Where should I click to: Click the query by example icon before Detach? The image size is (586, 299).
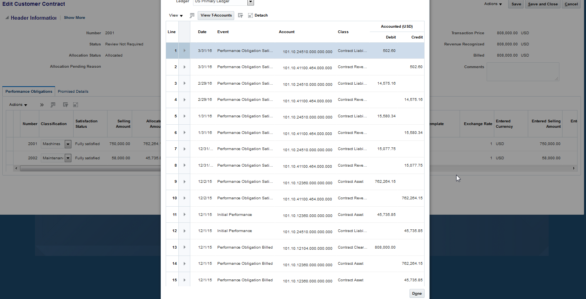pos(240,15)
